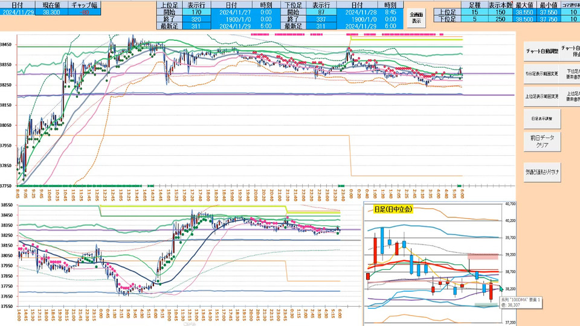
Task: Click the 気配値貼り付け button
Action: point(543,172)
